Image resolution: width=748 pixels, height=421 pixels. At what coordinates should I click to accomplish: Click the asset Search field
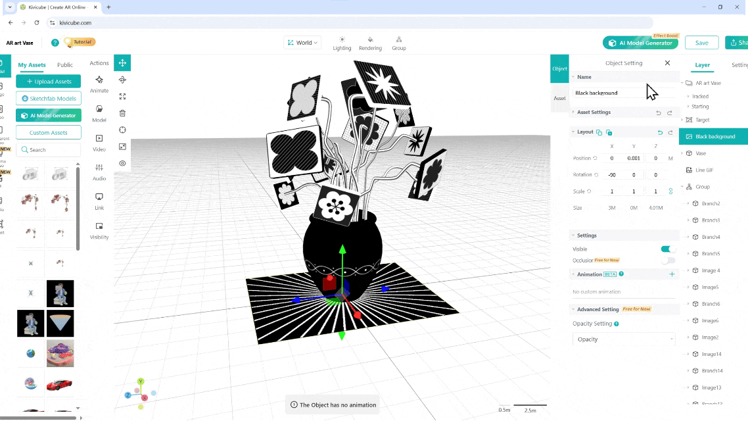tap(49, 150)
